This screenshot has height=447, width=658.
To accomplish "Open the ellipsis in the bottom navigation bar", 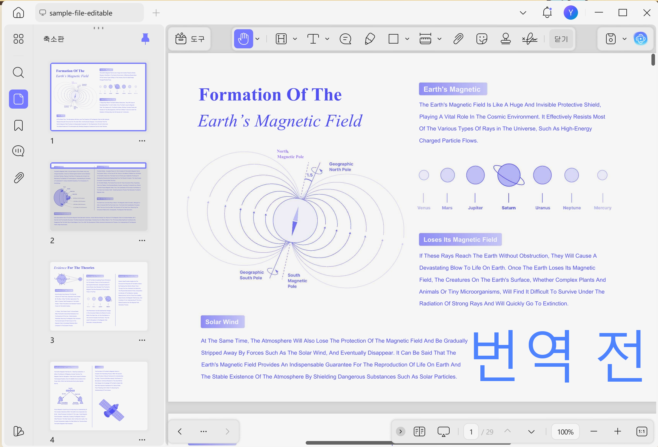I will point(204,431).
